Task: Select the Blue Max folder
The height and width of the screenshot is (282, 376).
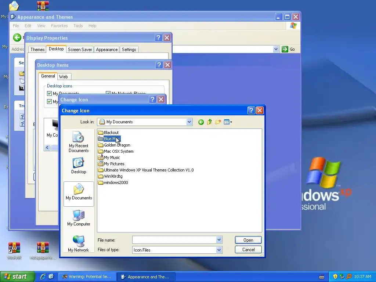Action: coord(109,139)
